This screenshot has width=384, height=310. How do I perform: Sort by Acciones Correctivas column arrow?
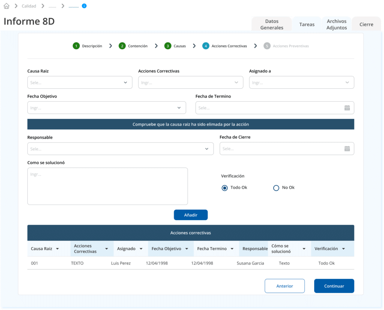coord(106,249)
